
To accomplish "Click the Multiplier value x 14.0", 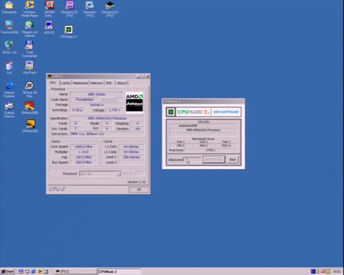I will pyautogui.click(x=83, y=152).
